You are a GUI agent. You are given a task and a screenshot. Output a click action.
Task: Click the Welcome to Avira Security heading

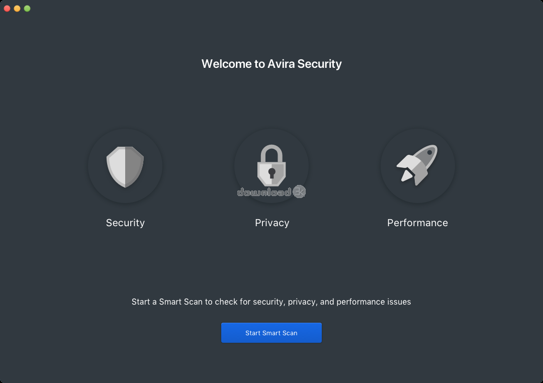[271, 64]
